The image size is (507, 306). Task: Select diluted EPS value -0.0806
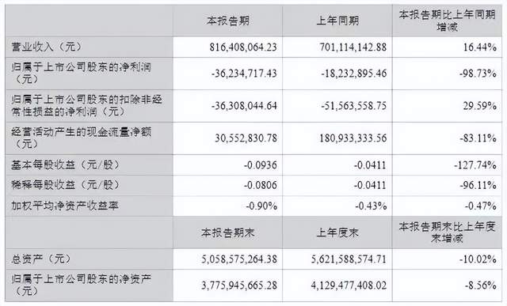(261, 185)
